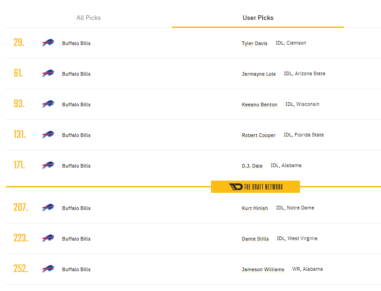Viewport: 381px width, 291px height.
Task: Open Tyler Davis player link
Action: pos(255,43)
